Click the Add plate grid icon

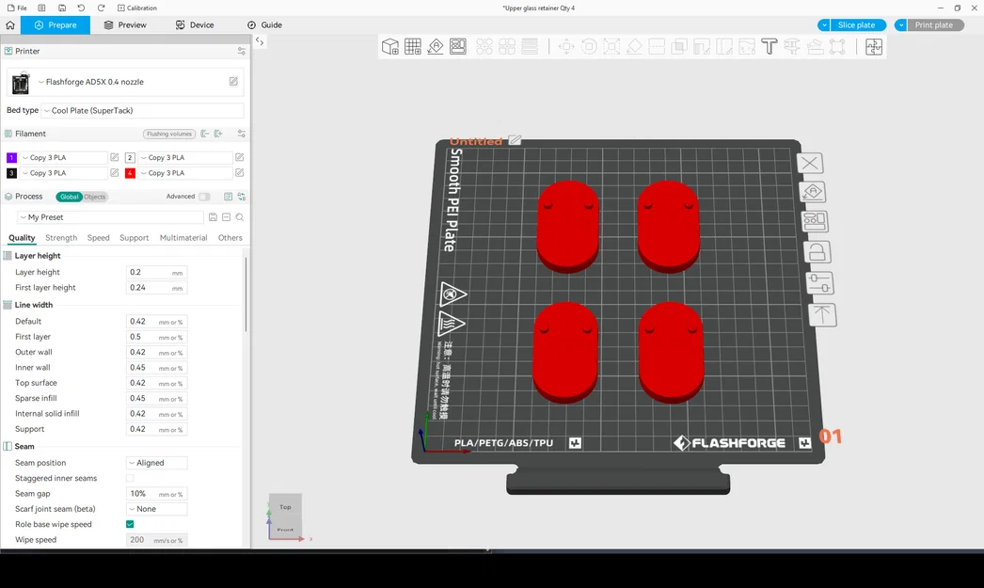pos(413,46)
